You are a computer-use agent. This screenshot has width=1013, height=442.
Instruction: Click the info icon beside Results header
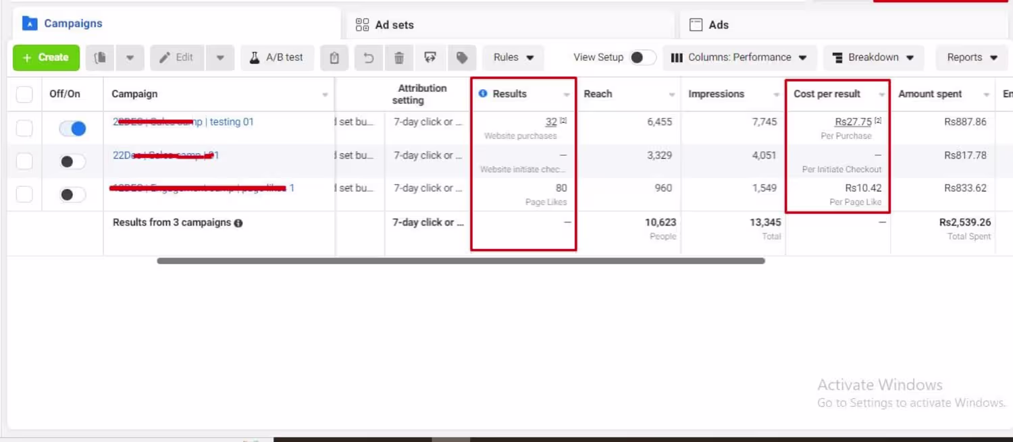coord(483,94)
